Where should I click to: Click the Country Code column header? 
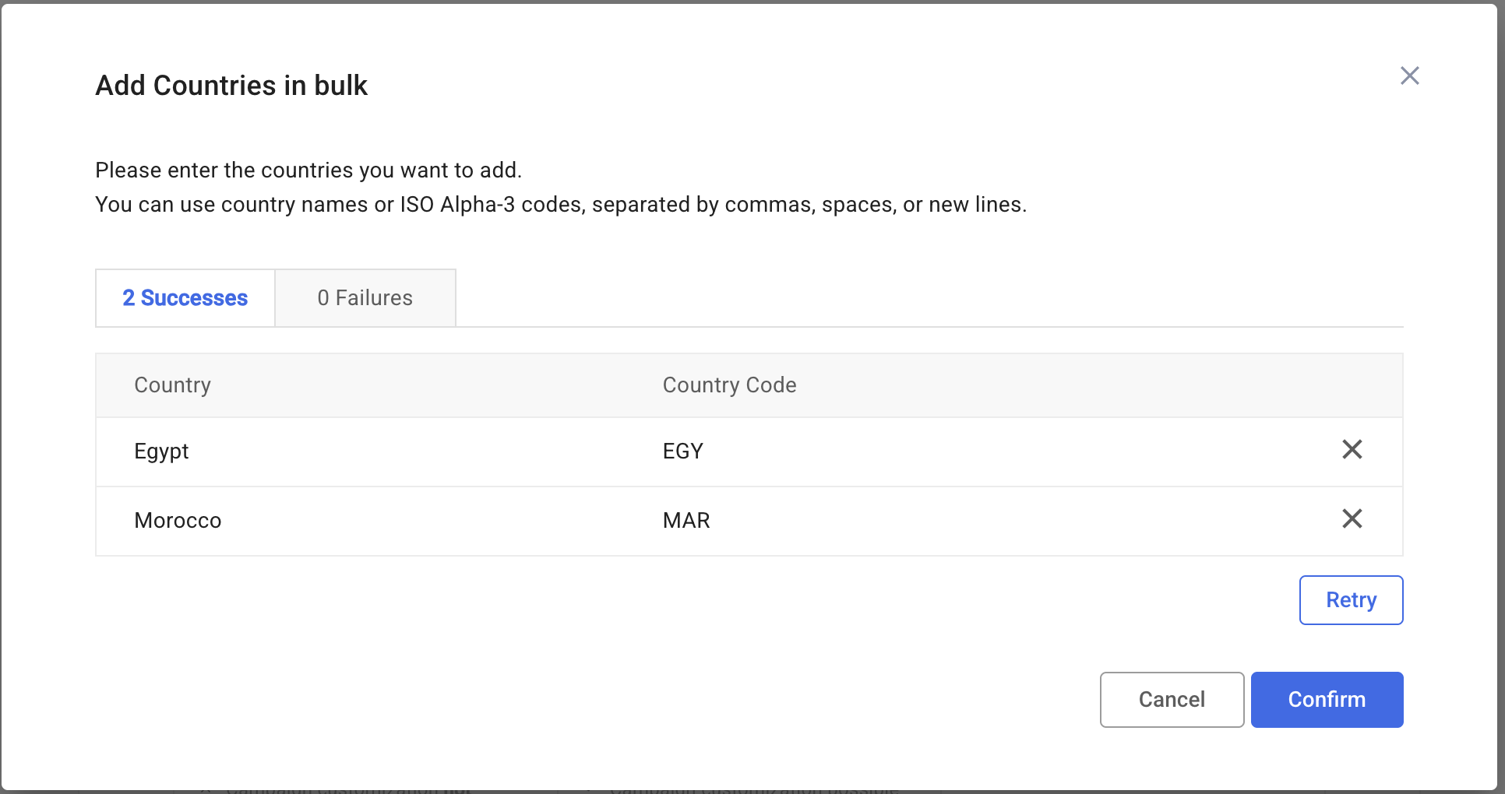pos(729,385)
